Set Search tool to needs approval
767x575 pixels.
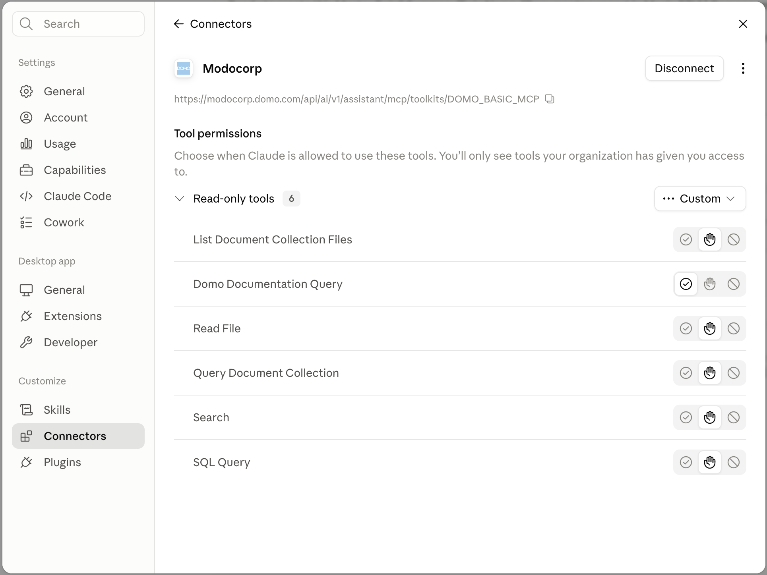pyautogui.click(x=710, y=417)
